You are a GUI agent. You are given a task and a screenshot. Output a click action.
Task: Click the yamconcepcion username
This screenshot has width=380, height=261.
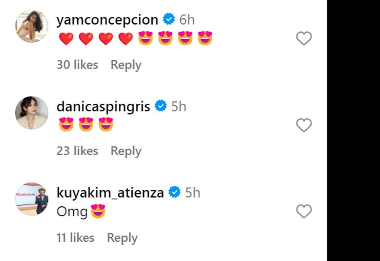[x=107, y=20]
